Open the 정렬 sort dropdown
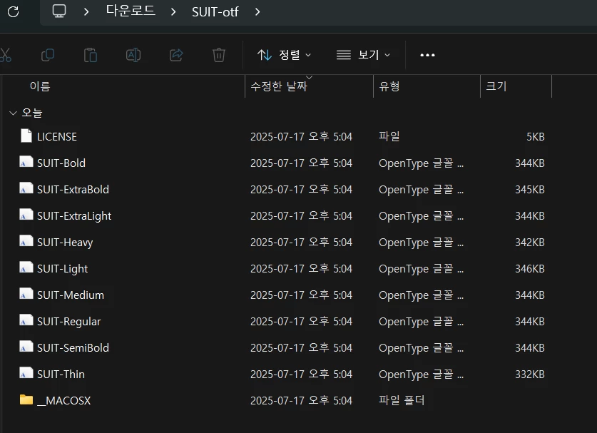The width and height of the screenshot is (597, 433). (285, 55)
